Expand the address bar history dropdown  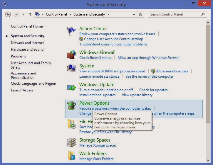(x=134, y=14)
